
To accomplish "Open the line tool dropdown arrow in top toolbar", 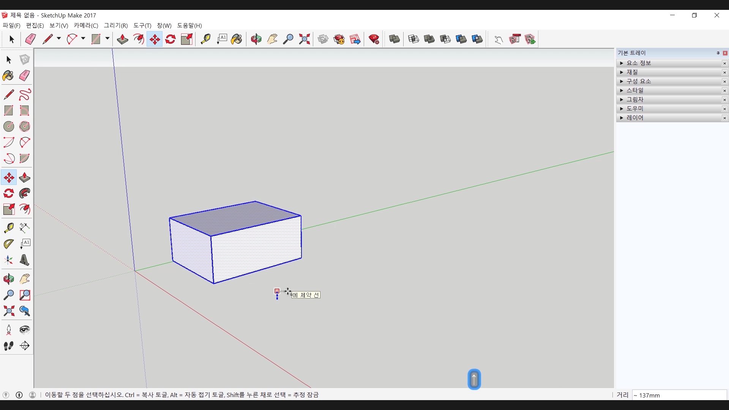I will click(59, 39).
